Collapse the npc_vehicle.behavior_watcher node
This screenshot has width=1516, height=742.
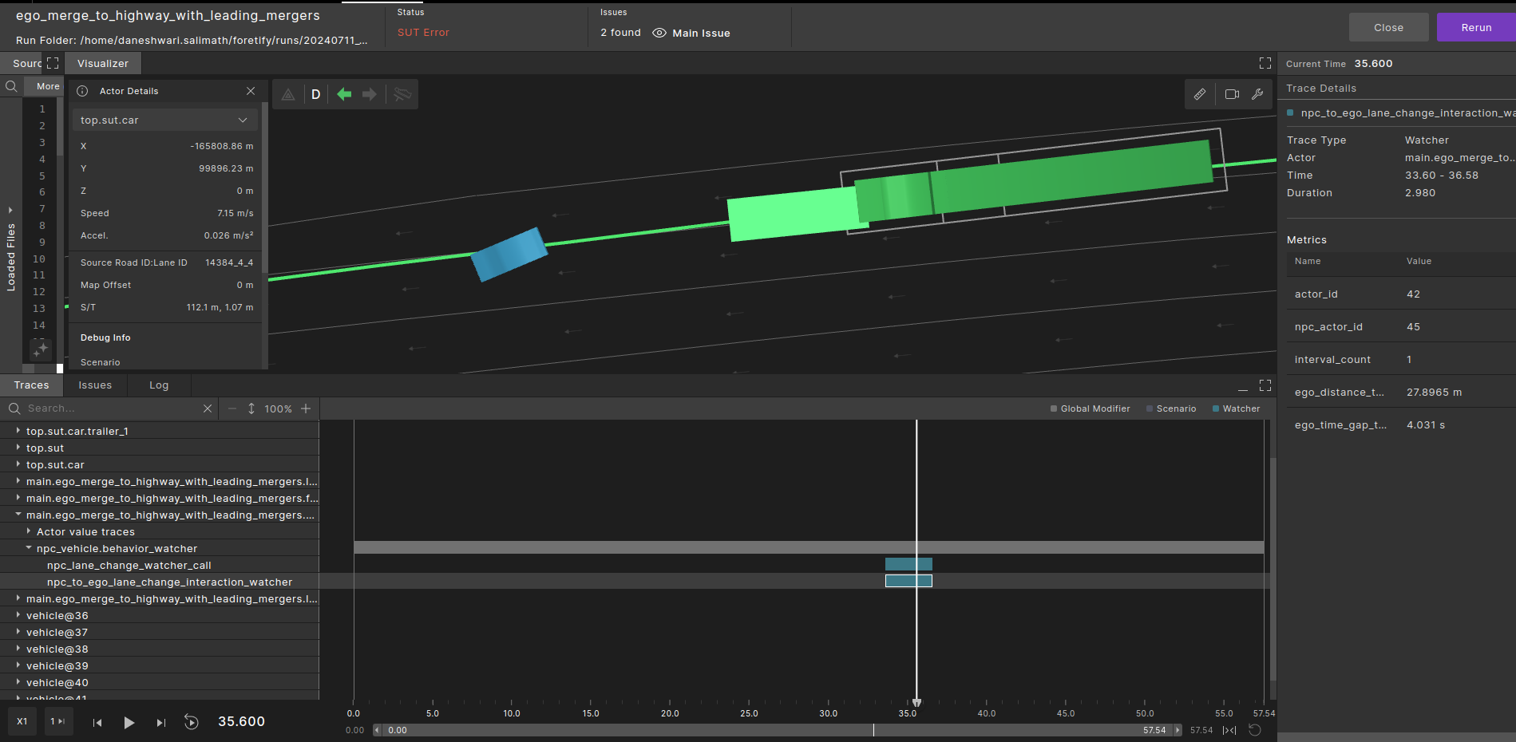click(29, 548)
